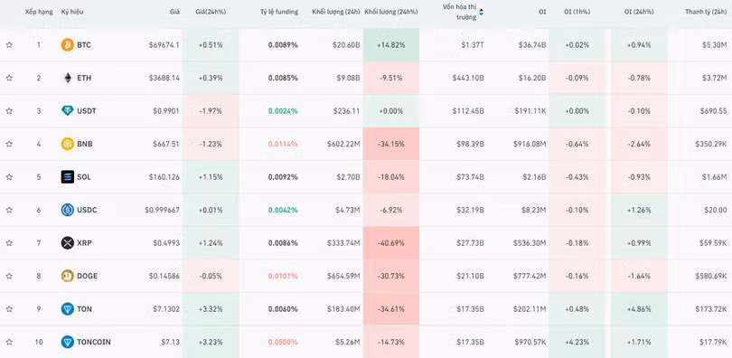Image resolution: width=732 pixels, height=358 pixels.
Task: Open the SOL symbol link
Action: 84,177
